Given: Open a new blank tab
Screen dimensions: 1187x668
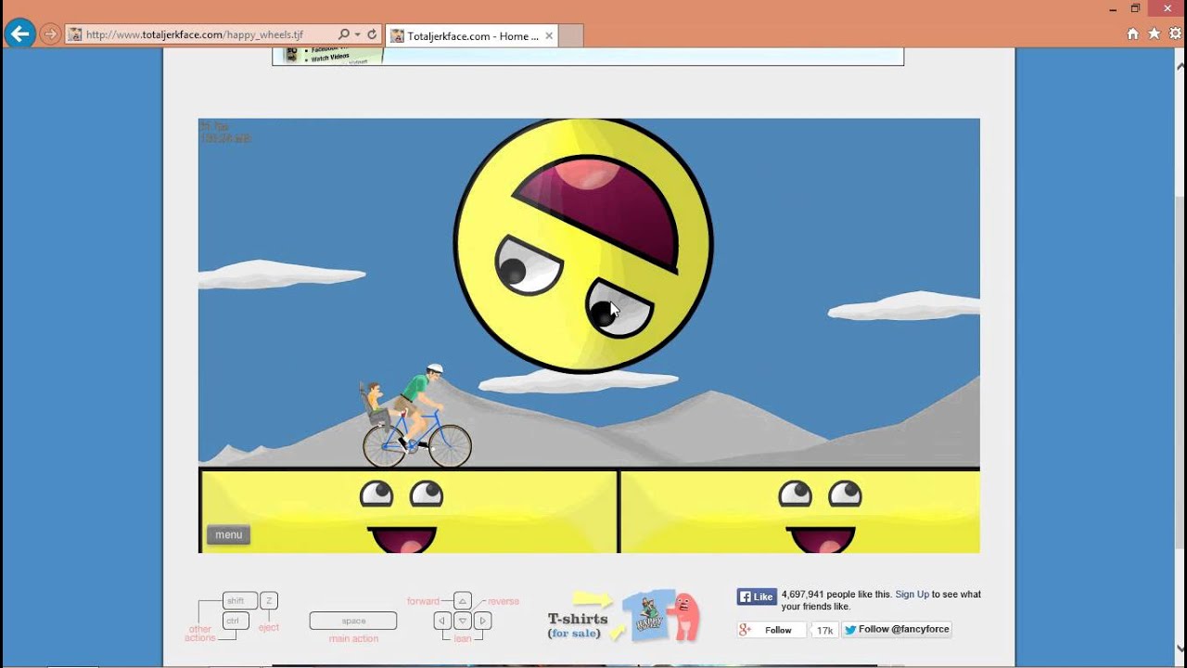Looking at the screenshot, I should point(571,36).
